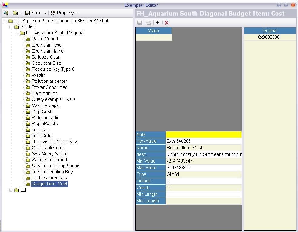Click the Exemplar Editor app icon in titlebar

tap(5, 5)
